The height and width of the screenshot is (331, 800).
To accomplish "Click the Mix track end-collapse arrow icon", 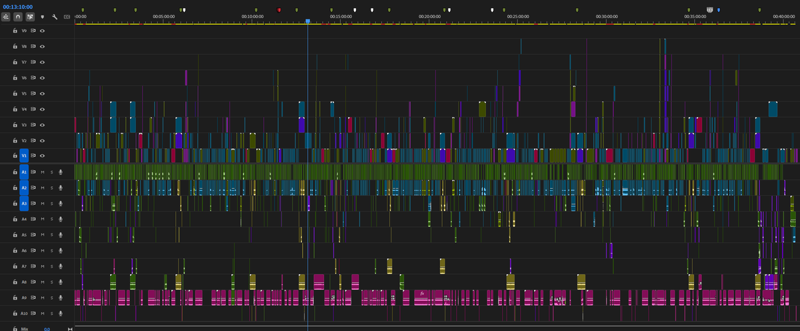I will (x=69, y=329).
